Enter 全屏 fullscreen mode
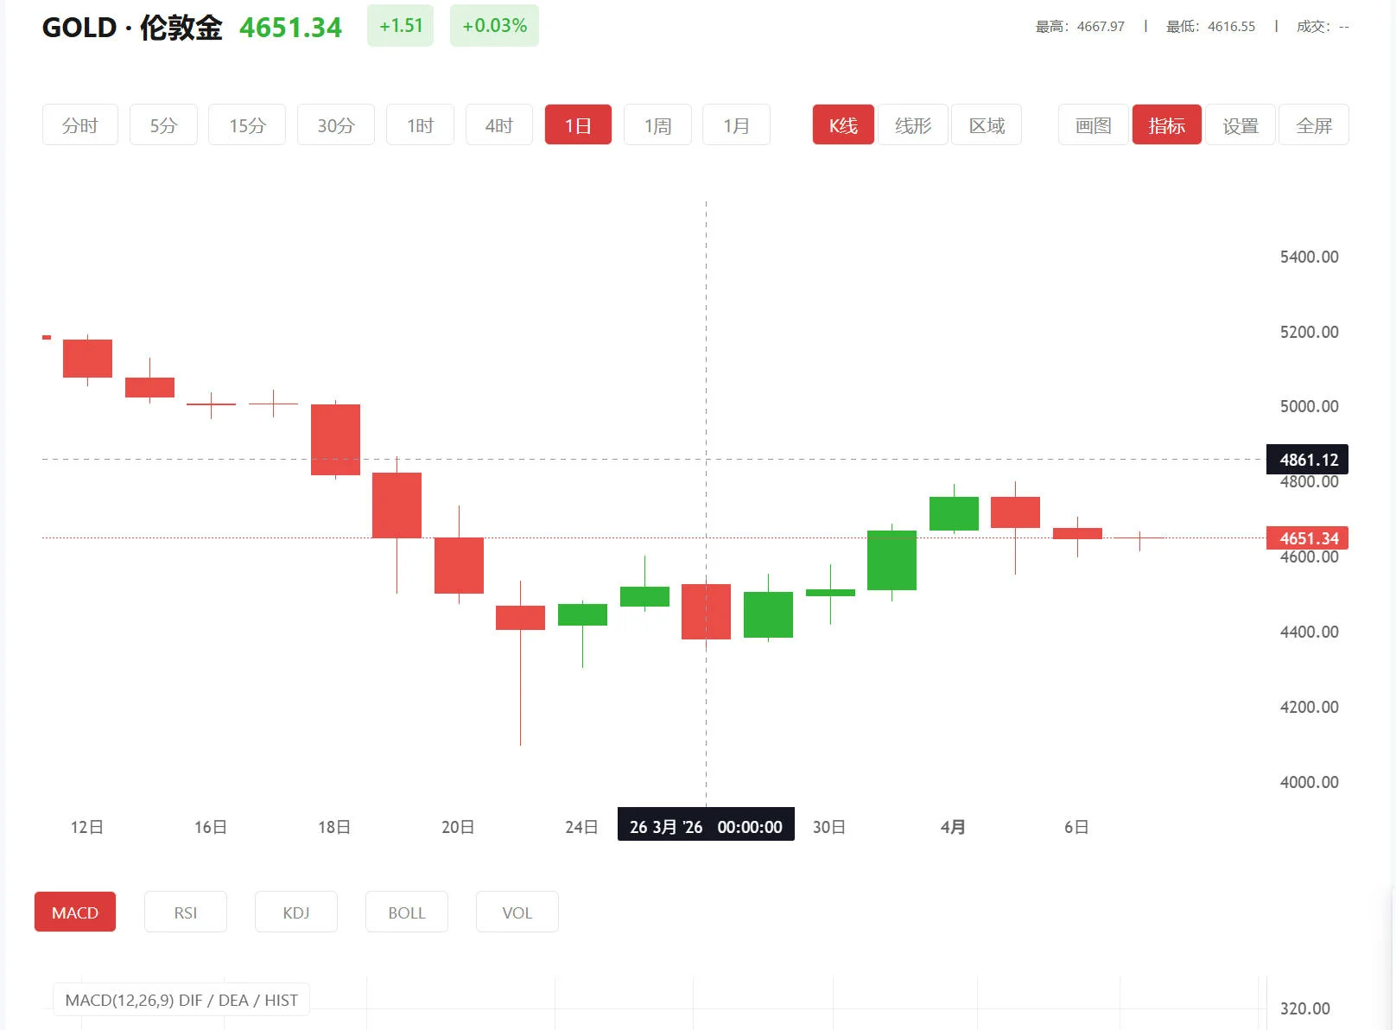1396x1030 pixels. click(1313, 124)
